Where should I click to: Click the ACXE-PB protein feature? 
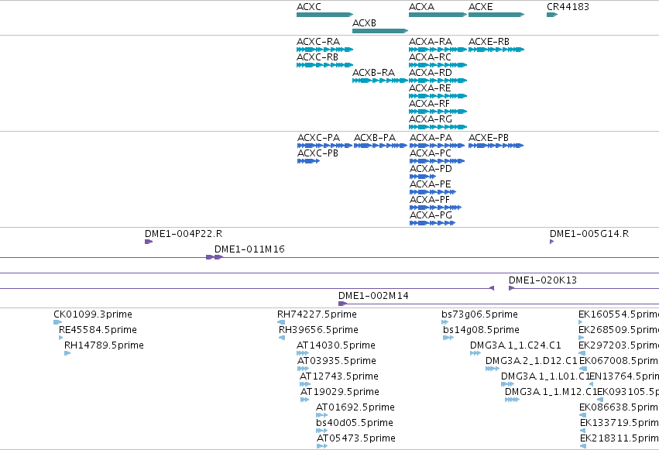click(496, 146)
